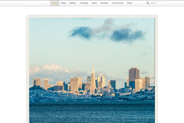Open the Gallery section

[72, 3]
